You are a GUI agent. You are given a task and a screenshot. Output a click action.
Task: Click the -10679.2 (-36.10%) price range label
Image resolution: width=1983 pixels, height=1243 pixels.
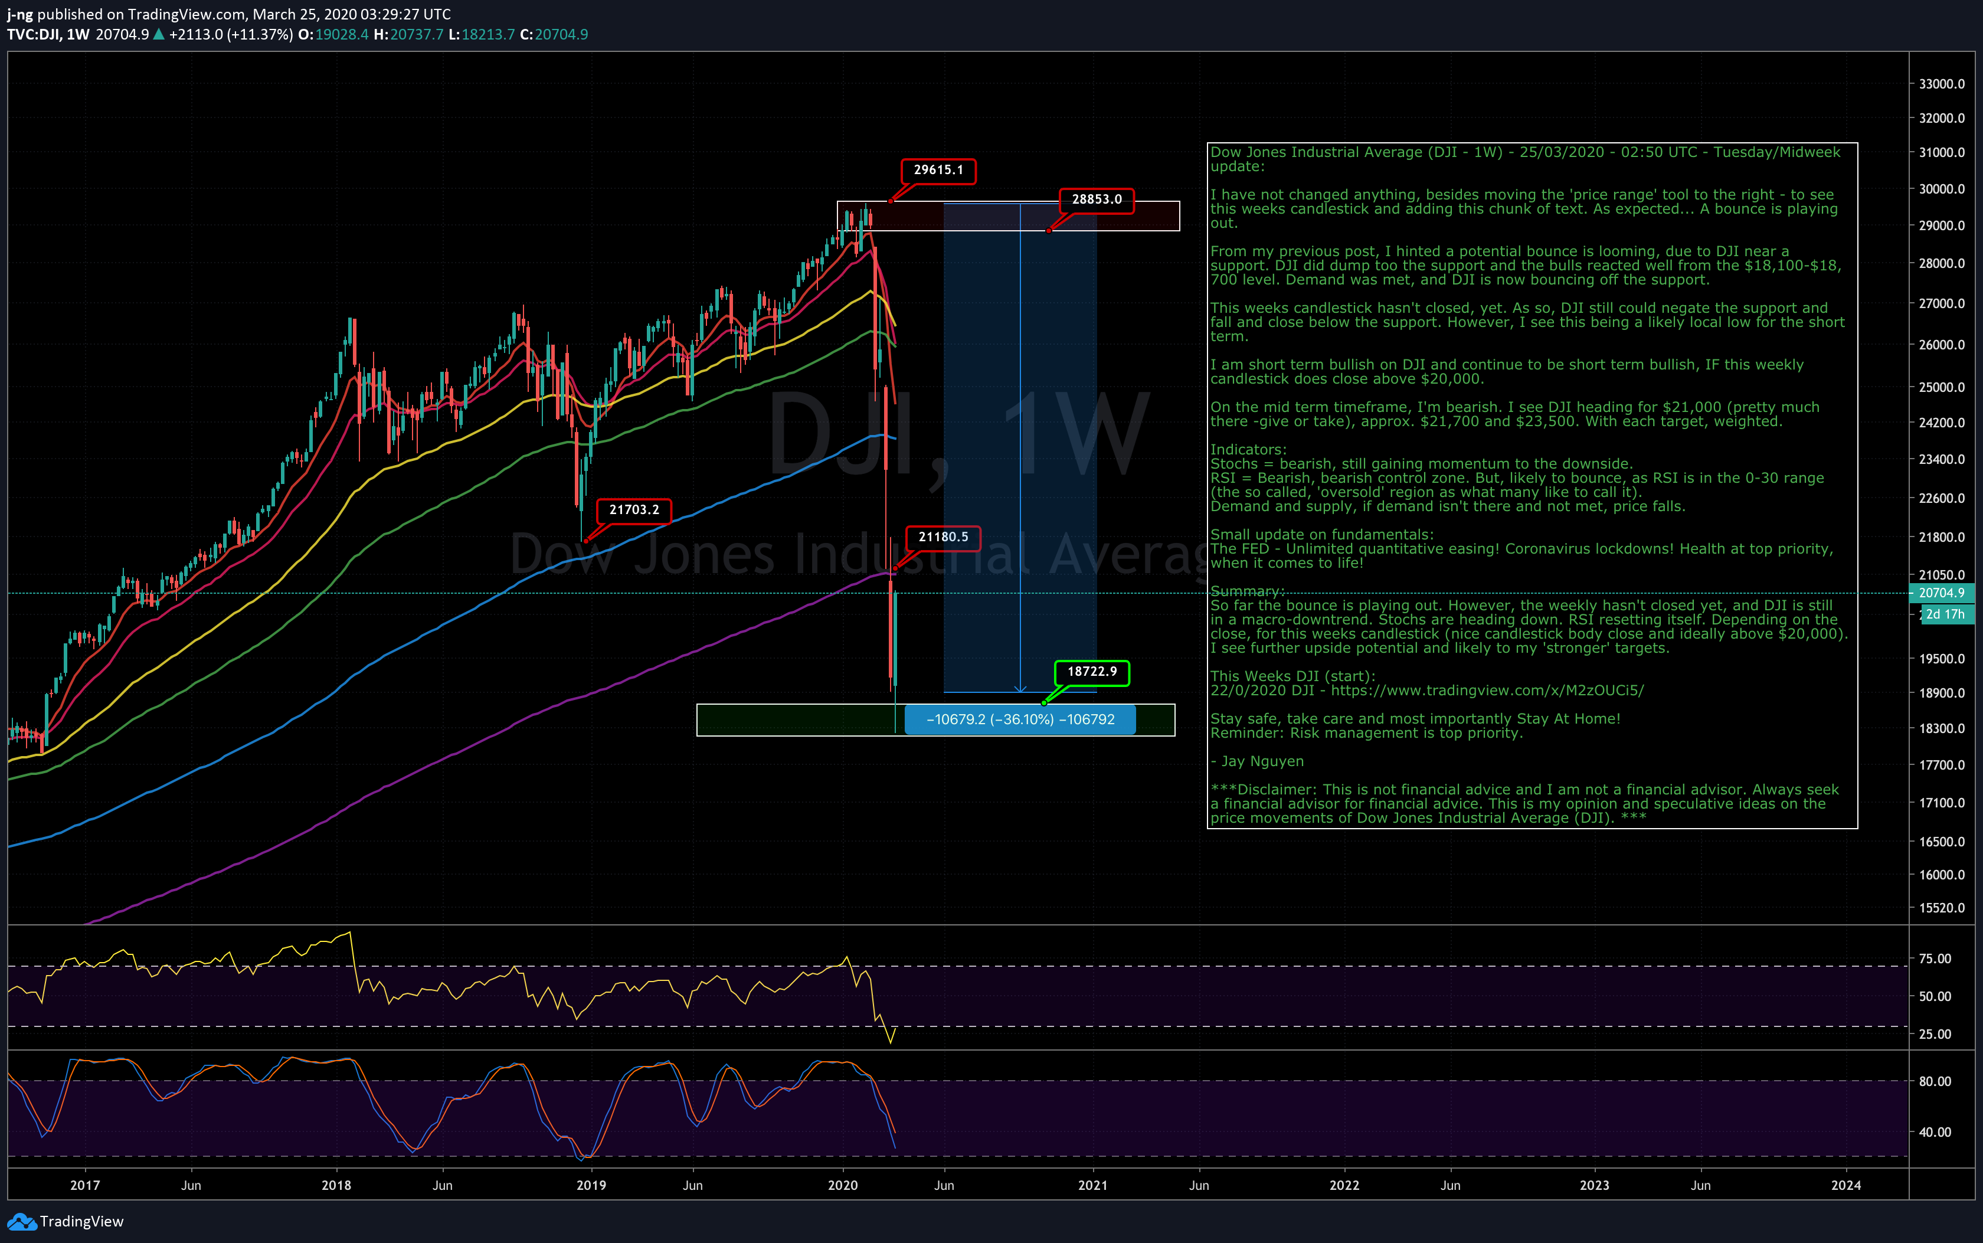(x=1020, y=719)
